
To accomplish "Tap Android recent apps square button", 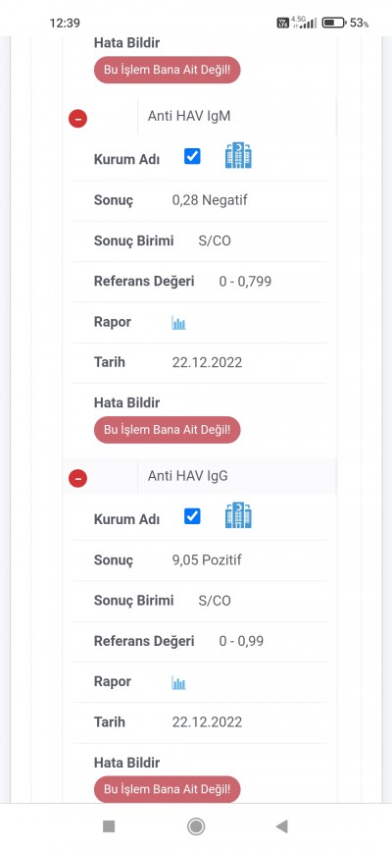I will [109, 826].
